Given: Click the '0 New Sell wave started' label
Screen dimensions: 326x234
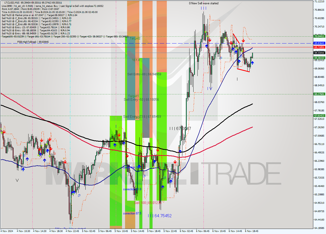Looking at the screenshot, I should [x=203, y=3].
